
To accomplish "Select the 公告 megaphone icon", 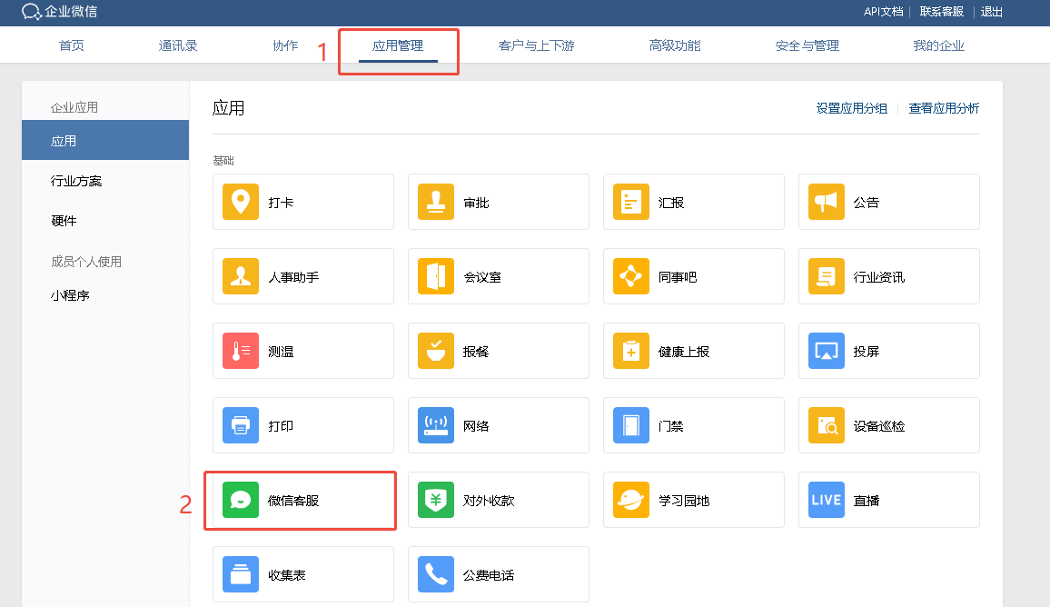I will pyautogui.click(x=827, y=202).
